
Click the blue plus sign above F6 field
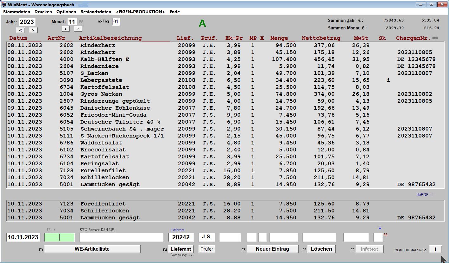(380, 228)
